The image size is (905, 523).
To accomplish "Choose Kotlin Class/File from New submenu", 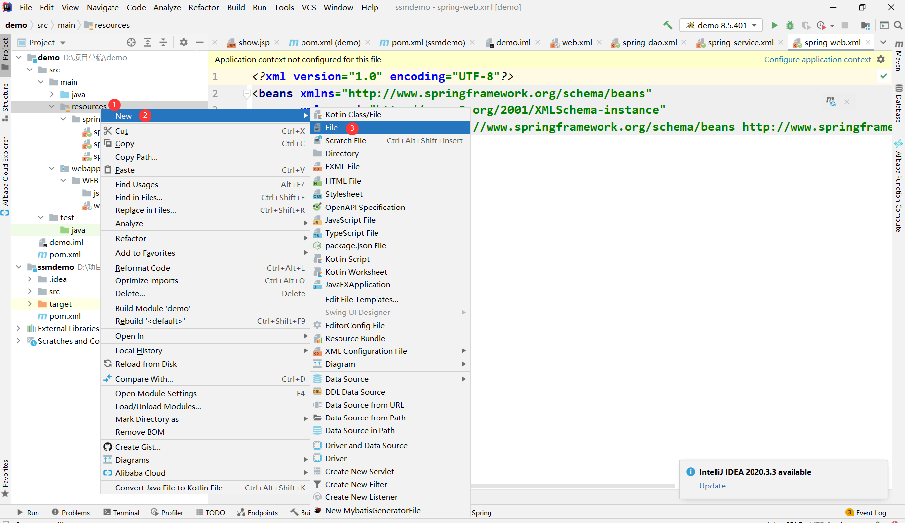I will (390, 114).
